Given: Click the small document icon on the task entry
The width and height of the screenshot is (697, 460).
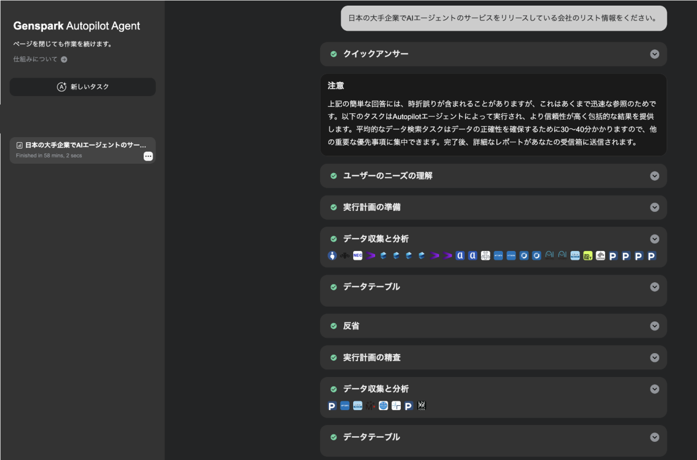Looking at the screenshot, I should (19, 145).
